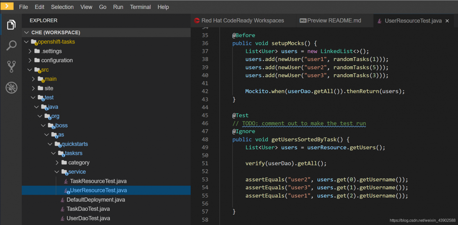Click the DefaultDeployment.java file icon
The image size is (458, 225).
[63, 200]
